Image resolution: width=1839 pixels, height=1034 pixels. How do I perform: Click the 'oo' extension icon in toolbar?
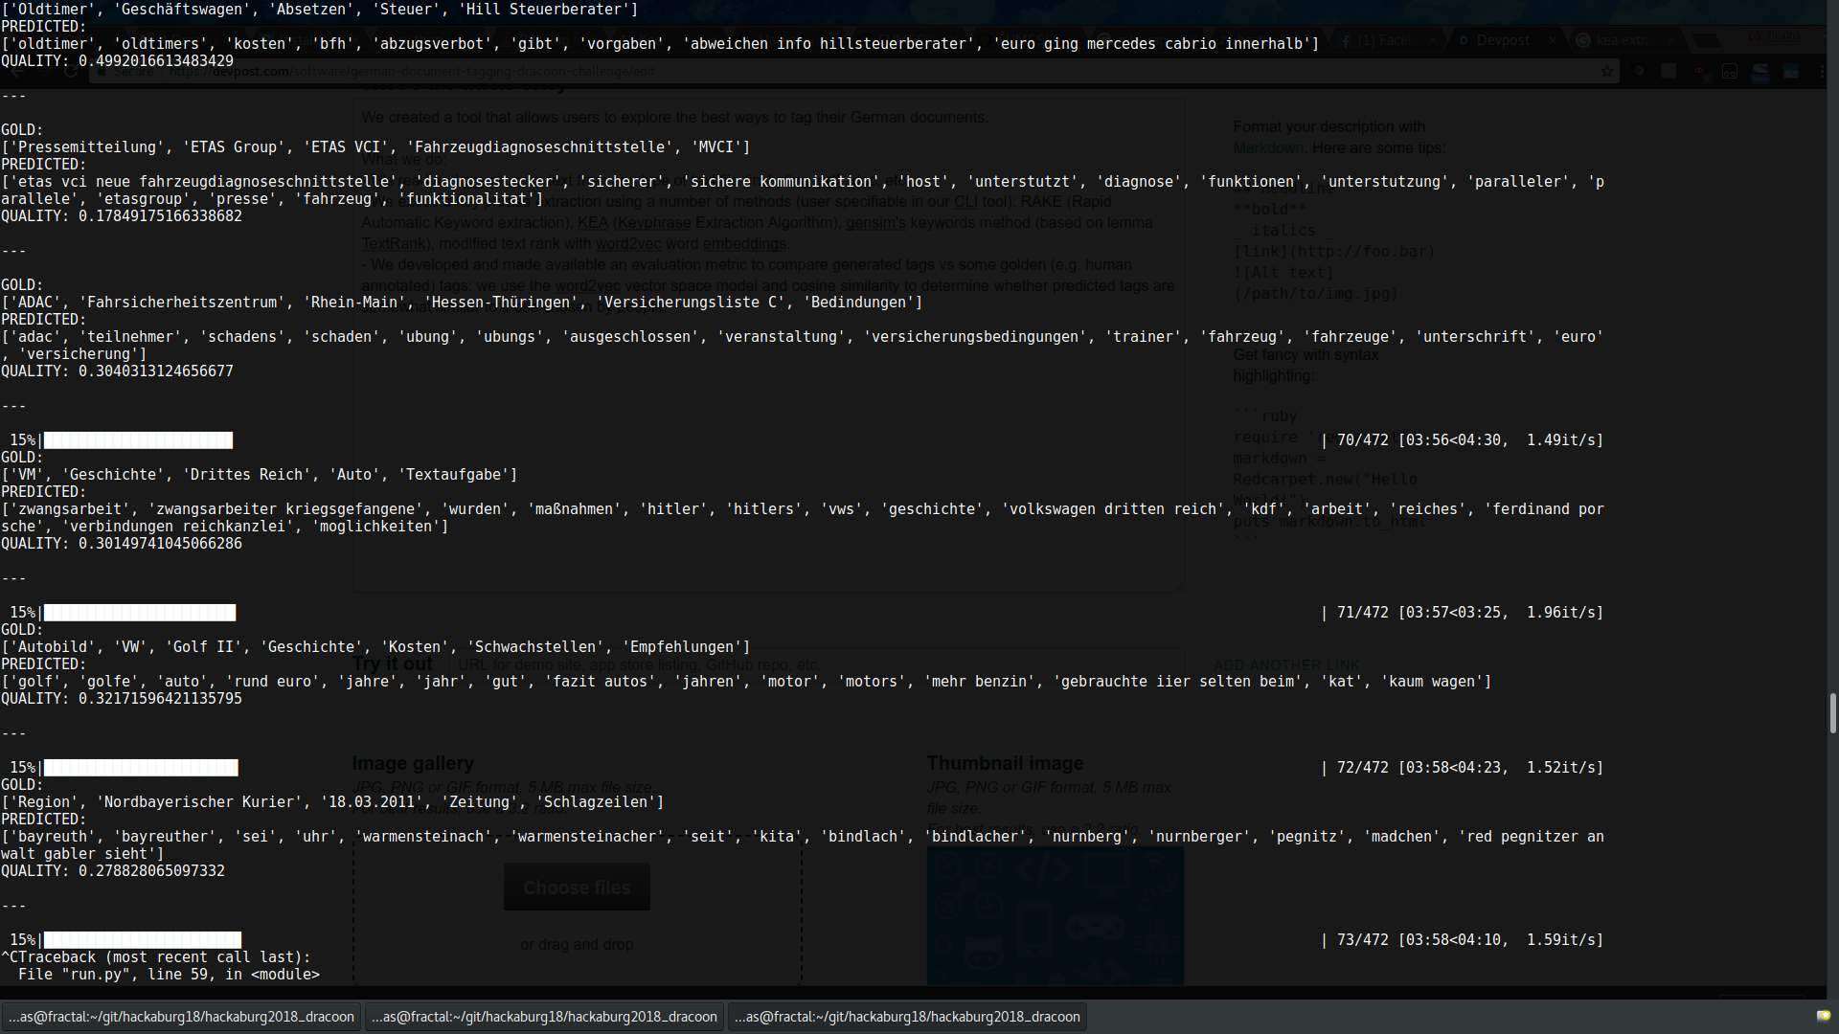pos(1730,71)
